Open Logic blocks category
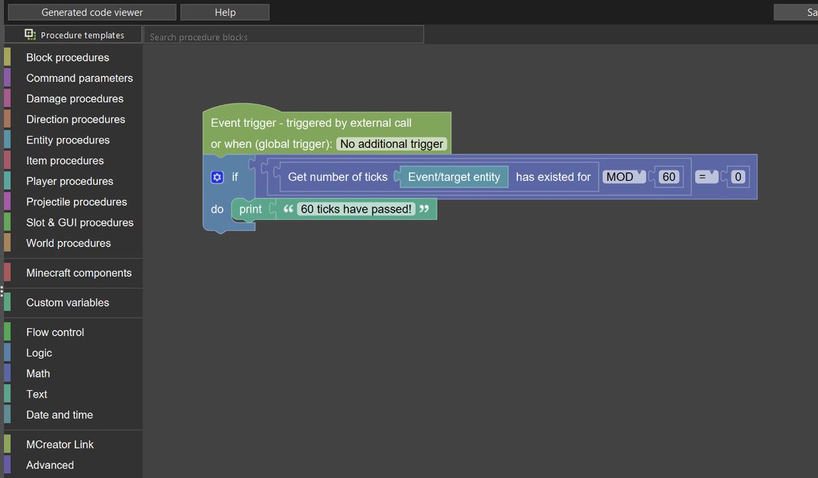Screen dimensions: 818x478 tap(39, 353)
